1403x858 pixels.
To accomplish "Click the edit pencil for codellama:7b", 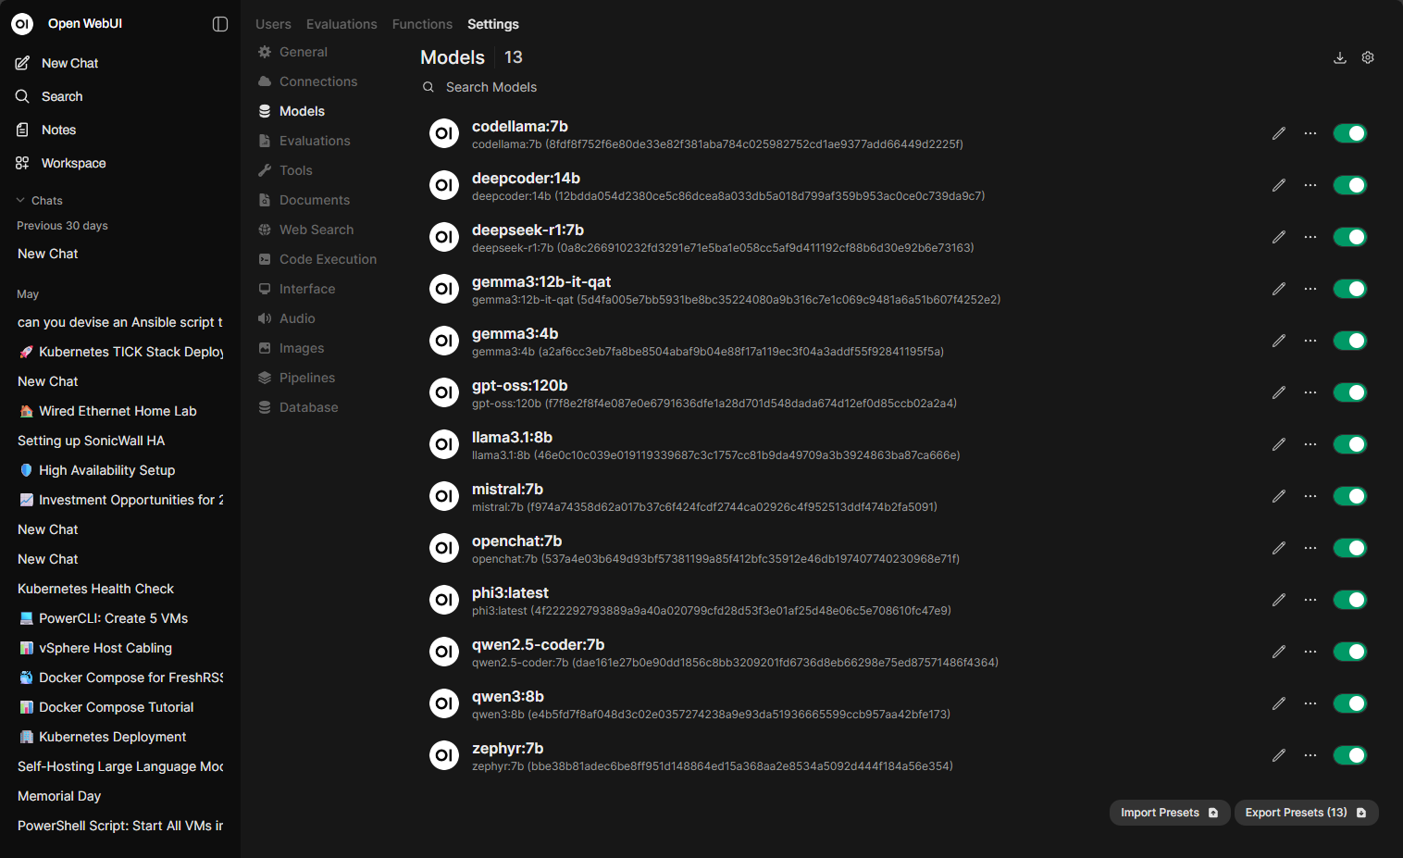I will click(x=1279, y=133).
